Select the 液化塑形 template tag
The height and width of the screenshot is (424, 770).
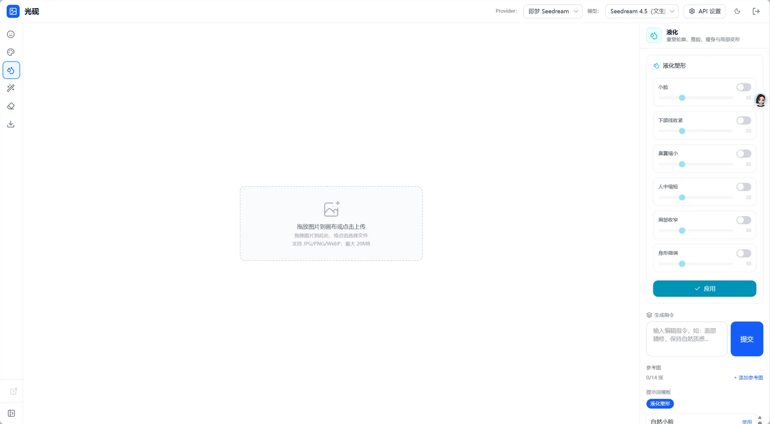tap(660, 403)
